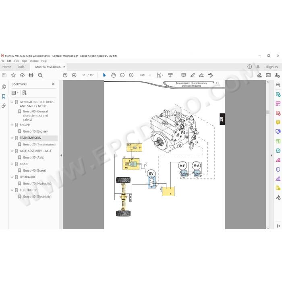
Task: Collapse the HYDRAULIC bookmark chevron
Action: (12, 177)
